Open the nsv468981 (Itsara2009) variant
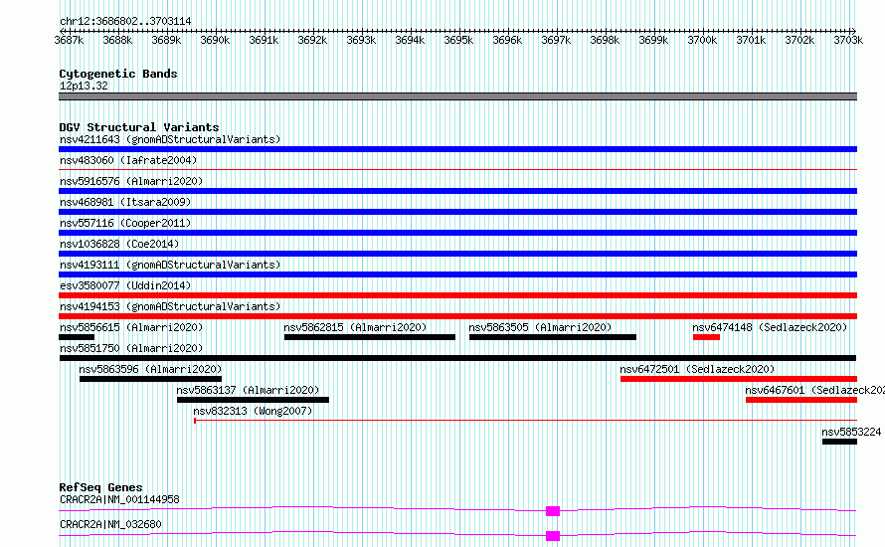Image resolution: width=885 pixels, height=547 pixels. click(125, 202)
